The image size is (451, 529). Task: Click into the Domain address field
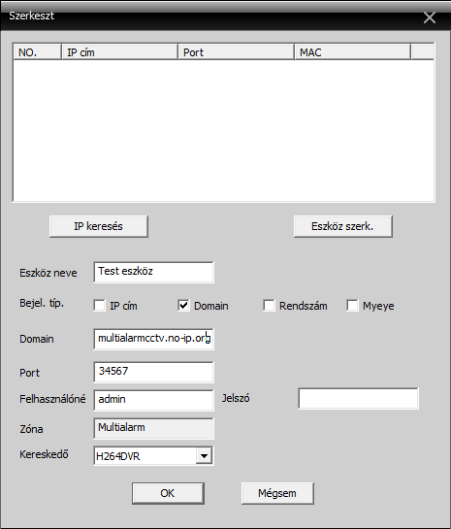point(153,339)
